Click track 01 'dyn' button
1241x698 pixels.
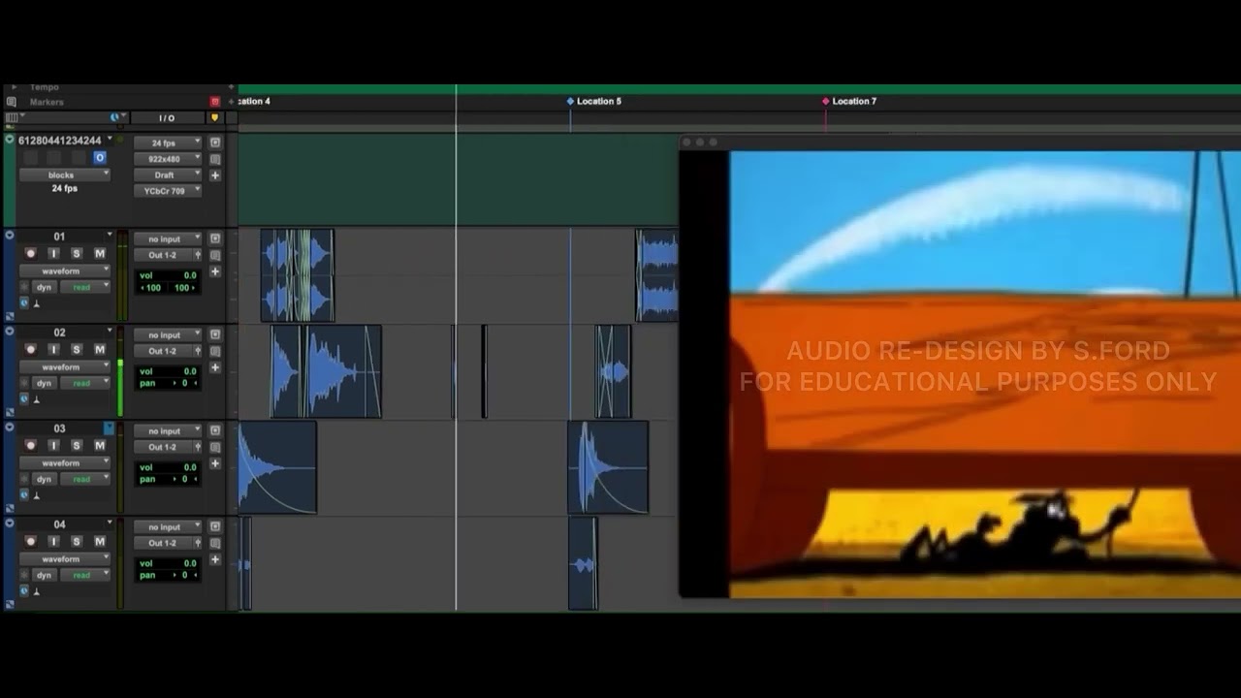point(44,287)
